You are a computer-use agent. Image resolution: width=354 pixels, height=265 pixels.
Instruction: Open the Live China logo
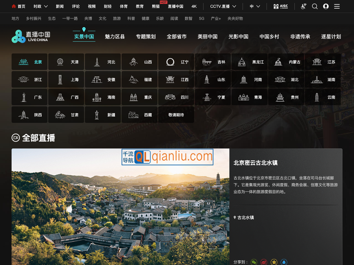31,35
